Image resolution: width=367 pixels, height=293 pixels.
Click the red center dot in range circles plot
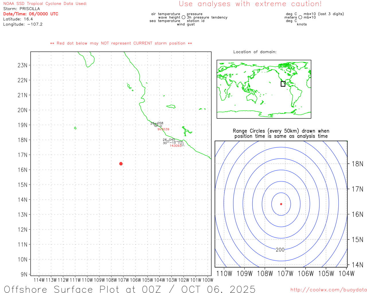coord(281,204)
